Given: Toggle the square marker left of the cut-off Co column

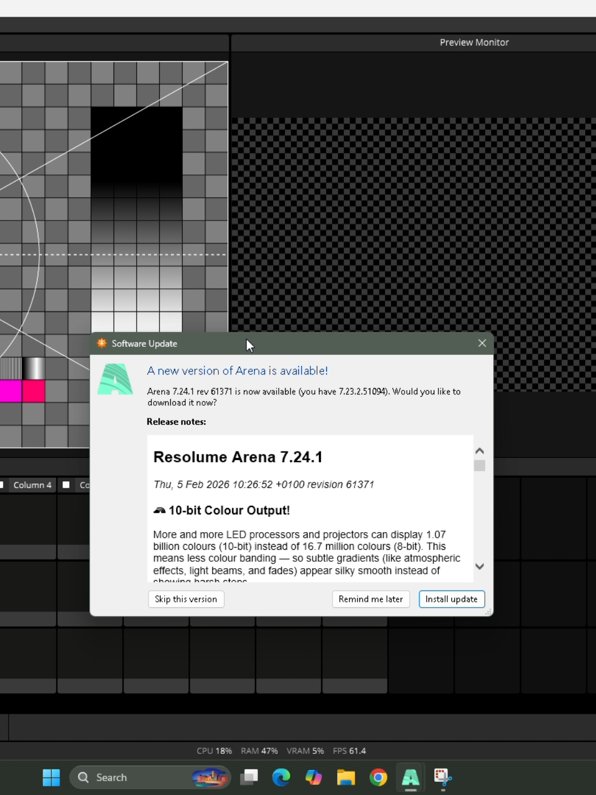Looking at the screenshot, I should coord(66,485).
